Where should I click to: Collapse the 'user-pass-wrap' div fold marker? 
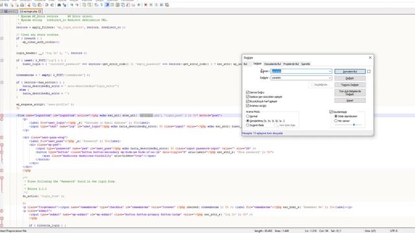[2, 137]
